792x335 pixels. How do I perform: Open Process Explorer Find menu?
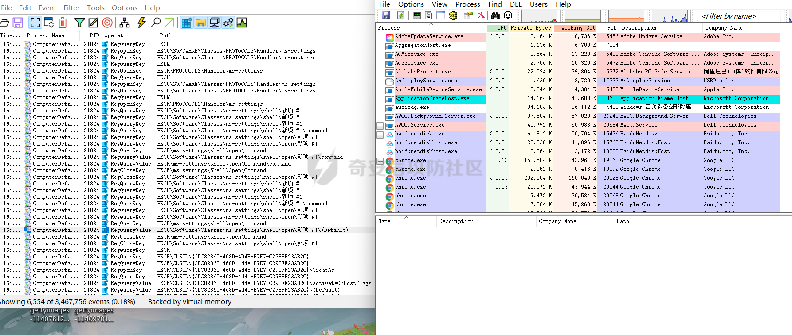pyautogui.click(x=495, y=4)
